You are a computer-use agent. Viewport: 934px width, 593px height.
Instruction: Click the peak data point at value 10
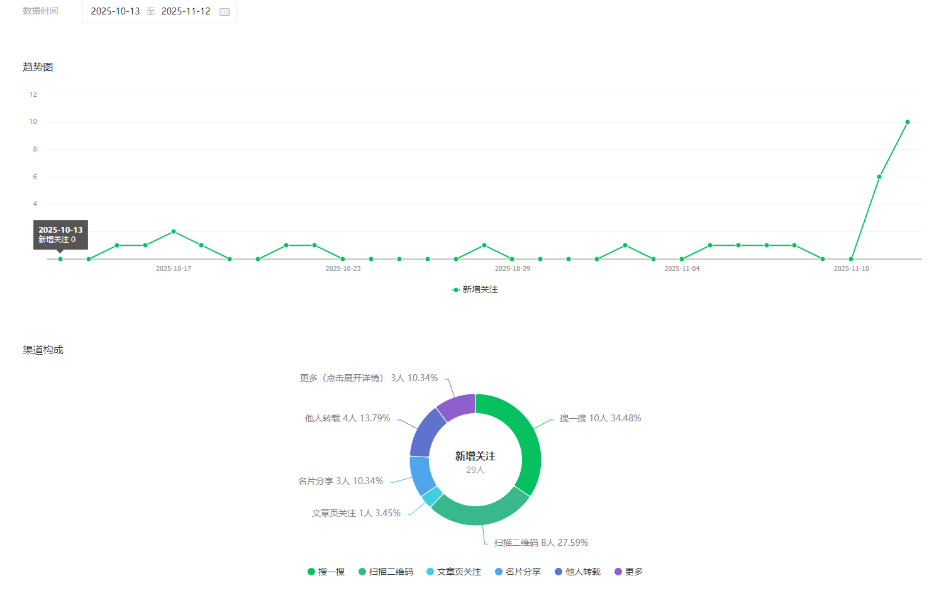(907, 122)
